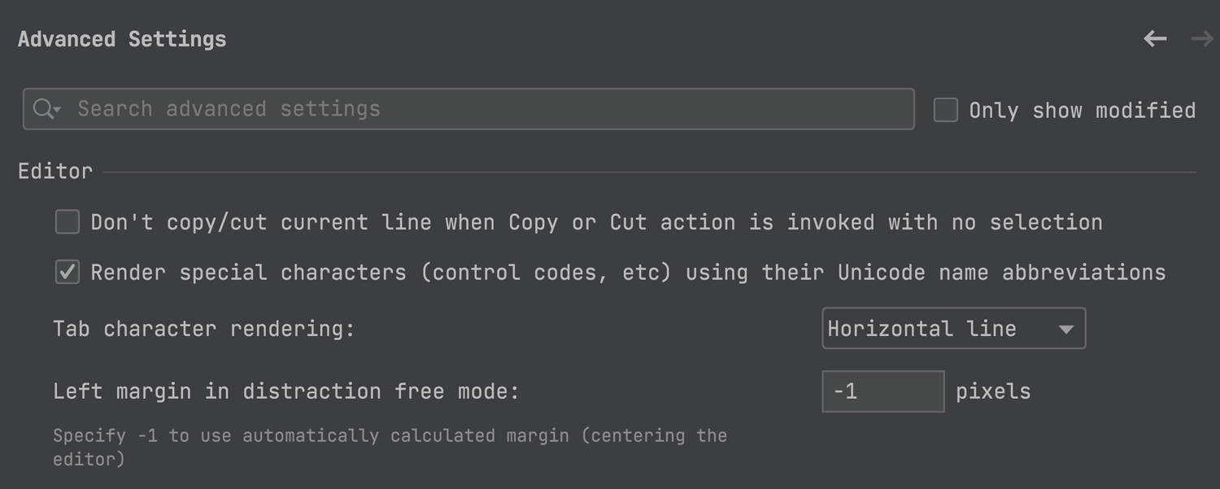The height and width of the screenshot is (489, 1220).
Task: Select the Editor section header
Action: pos(55,172)
